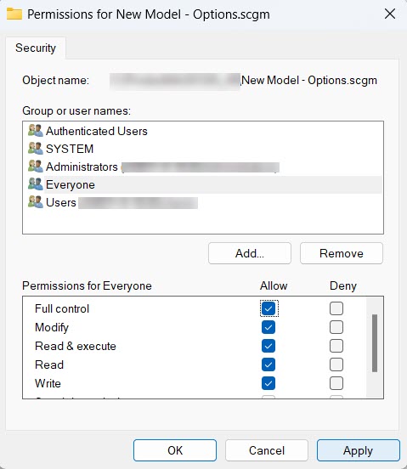Select the SYSTEM group icon

click(36, 149)
